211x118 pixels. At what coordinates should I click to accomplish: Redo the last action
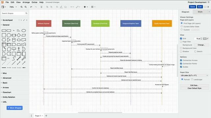tap(36, 7)
